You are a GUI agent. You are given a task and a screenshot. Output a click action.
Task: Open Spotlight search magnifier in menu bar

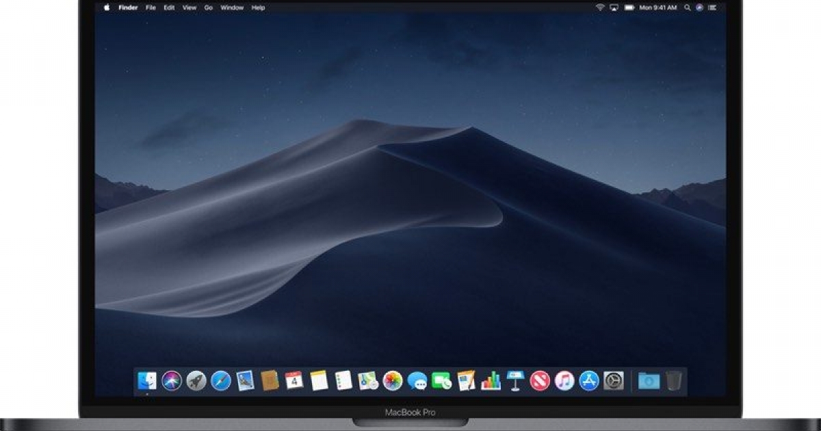[x=686, y=8]
